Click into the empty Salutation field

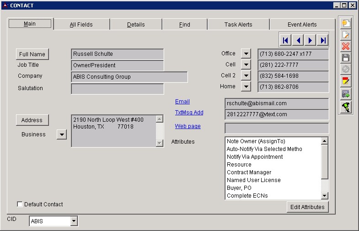tap(117, 89)
